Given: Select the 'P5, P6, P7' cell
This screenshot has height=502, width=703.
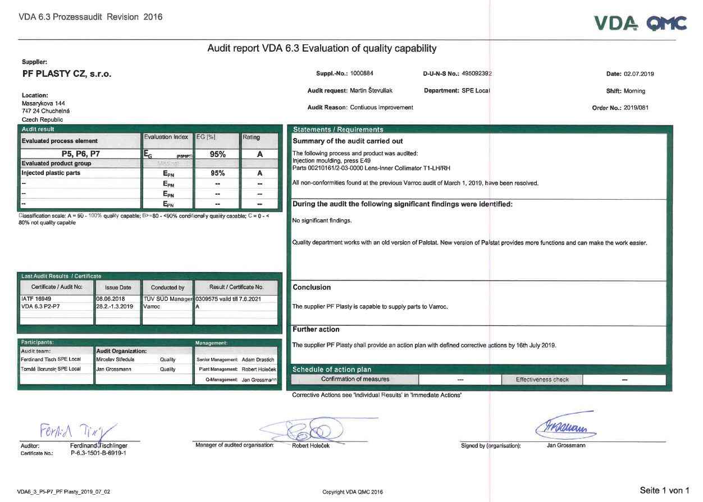Looking at the screenshot, I should (x=80, y=154).
